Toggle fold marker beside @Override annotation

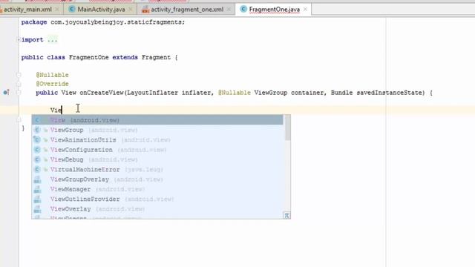pyautogui.click(x=19, y=84)
